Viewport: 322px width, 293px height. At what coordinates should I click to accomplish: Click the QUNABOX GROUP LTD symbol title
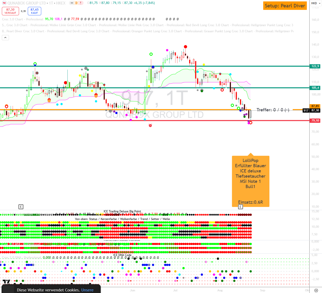27,3
